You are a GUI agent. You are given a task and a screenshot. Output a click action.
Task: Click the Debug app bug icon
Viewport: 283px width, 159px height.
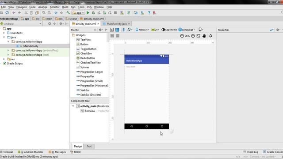93,13
